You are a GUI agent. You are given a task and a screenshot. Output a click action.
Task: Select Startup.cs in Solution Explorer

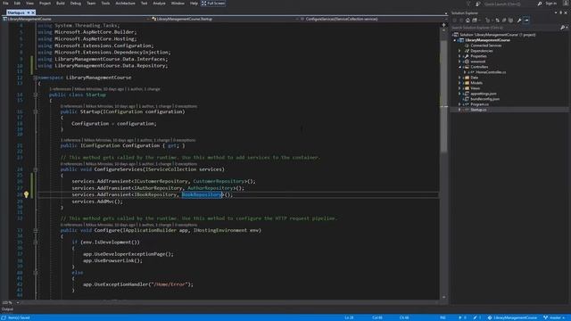478,110
